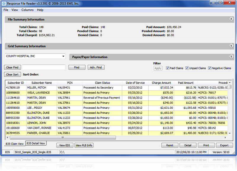Sort by the Charge Amount column header

(x=161, y=83)
